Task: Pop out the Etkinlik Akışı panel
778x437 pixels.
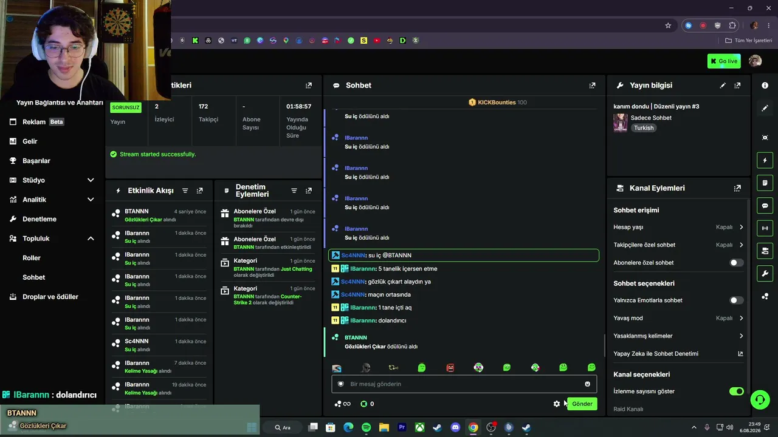Action: click(x=199, y=191)
